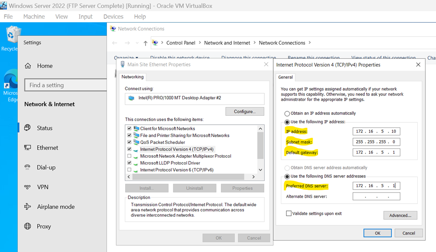
Task: Click Network and Internet breadcrumb link
Action: click(227, 43)
